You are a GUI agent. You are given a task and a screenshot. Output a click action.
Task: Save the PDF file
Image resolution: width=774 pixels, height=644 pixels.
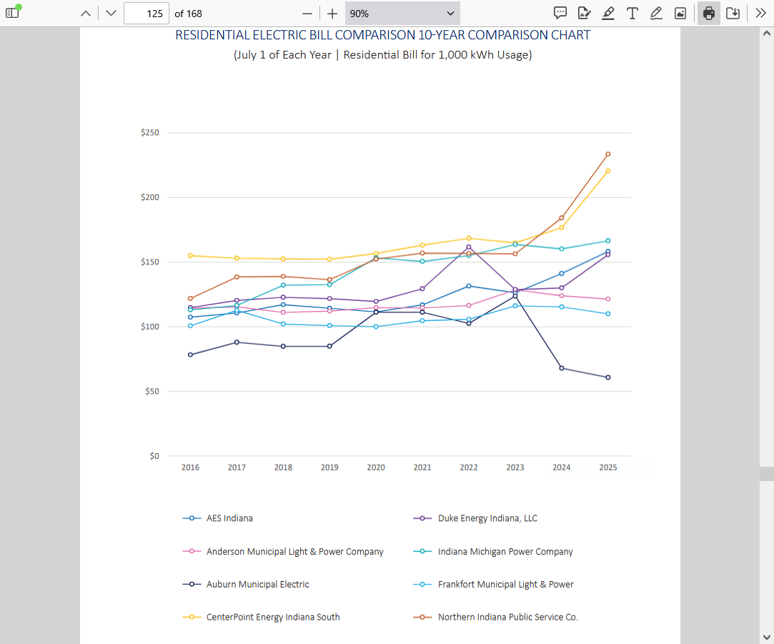coord(733,13)
